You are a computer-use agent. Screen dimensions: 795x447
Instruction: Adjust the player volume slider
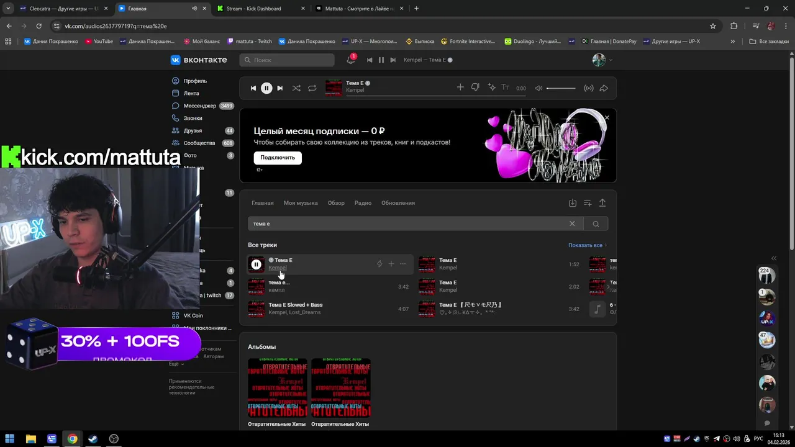tap(561, 88)
